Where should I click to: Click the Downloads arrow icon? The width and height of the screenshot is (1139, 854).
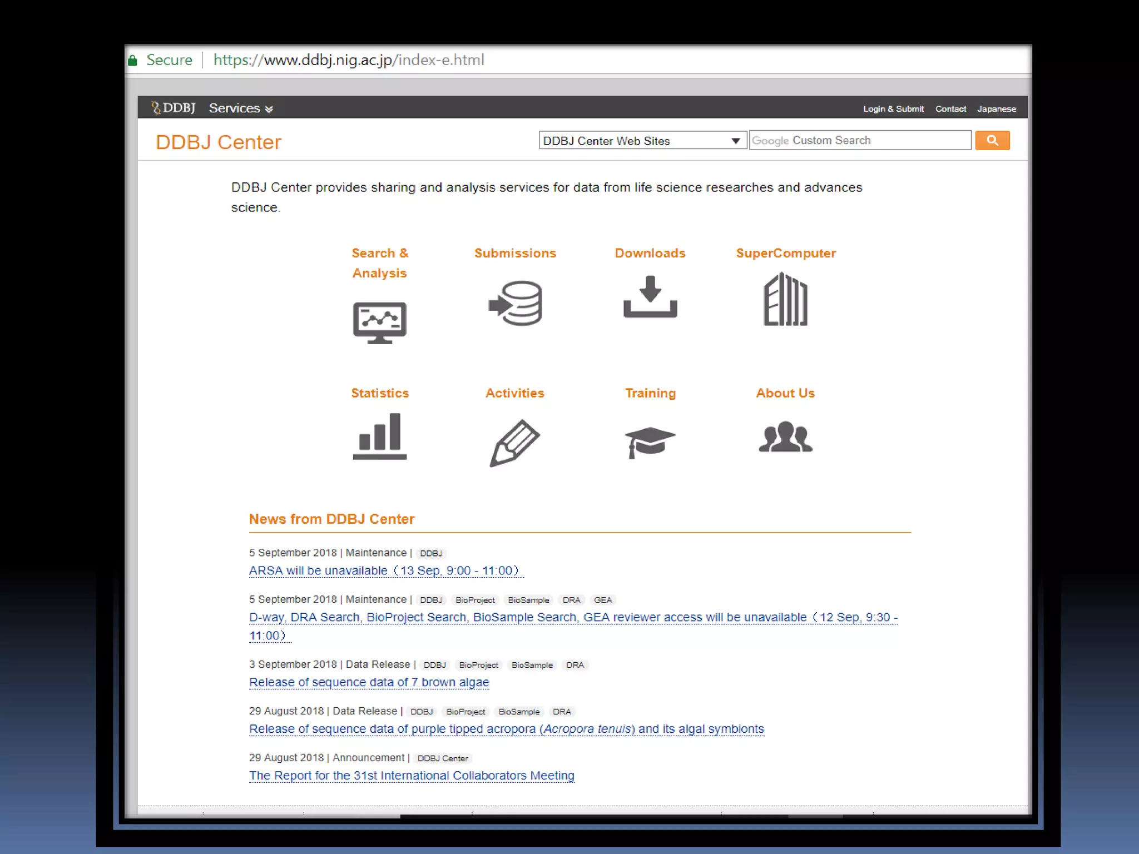(650, 296)
